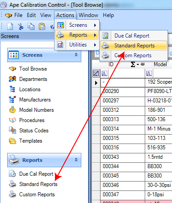The height and width of the screenshot is (203, 172).
Task: Expand the Utilities submenu arrow
Action: point(95,45)
